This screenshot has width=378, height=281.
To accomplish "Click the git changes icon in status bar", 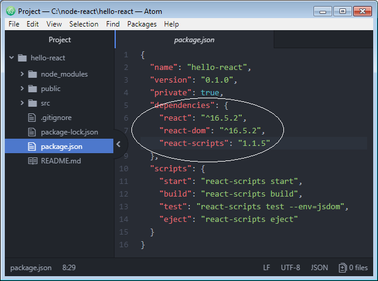I will [x=342, y=268].
